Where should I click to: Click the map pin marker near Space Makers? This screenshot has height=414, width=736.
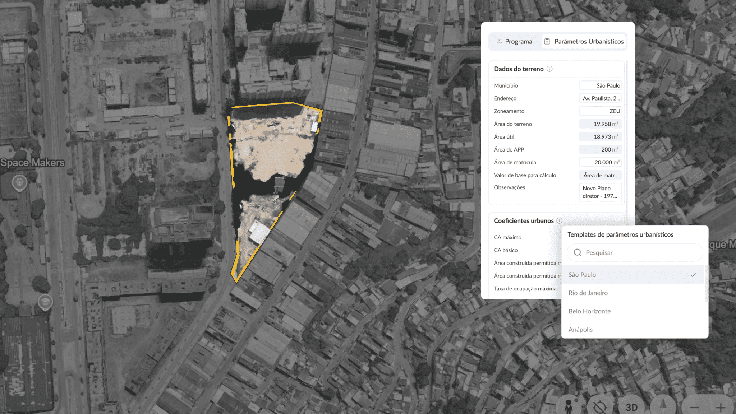pos(19,182)
